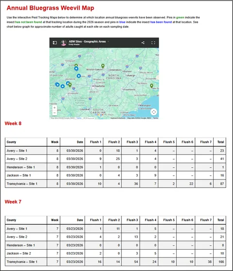This screenshot has width=233, height=271.
Task: Zoom out on the map with minus button
Action: 54,113
